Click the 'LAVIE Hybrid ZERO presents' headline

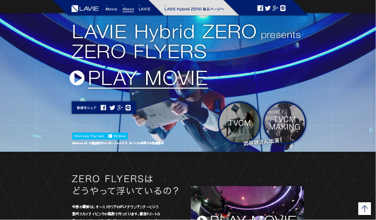(186, 31)
